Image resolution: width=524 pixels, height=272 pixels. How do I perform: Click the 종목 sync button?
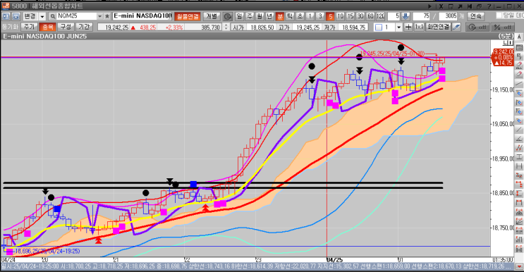coord(47,27)
